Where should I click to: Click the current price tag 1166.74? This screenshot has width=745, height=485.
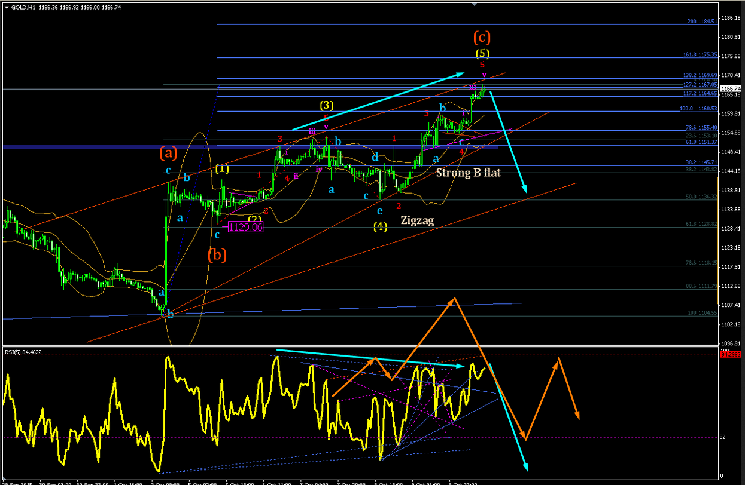pos(732,88)
